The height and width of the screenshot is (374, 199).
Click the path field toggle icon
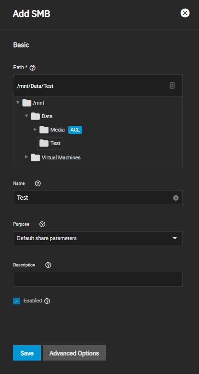coord(172,85)
